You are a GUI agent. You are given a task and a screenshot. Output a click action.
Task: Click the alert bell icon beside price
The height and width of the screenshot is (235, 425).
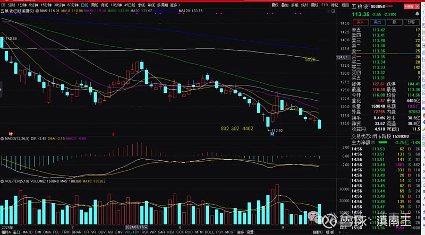(418, 14)
